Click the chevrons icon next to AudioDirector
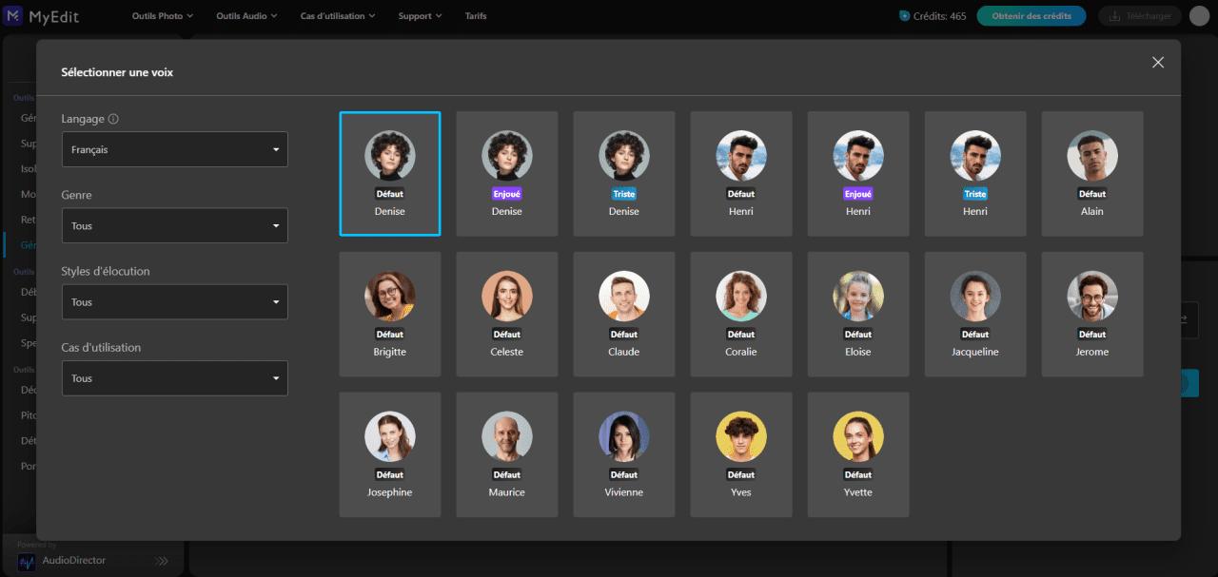Screen dimensions: 1218x577 tap(162, 561)
